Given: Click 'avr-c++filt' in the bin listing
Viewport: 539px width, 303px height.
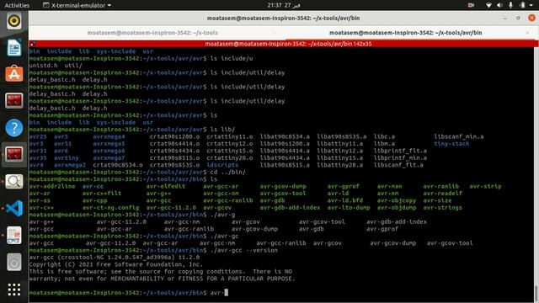Looking at the screenshot, I should tap(102, 194).
